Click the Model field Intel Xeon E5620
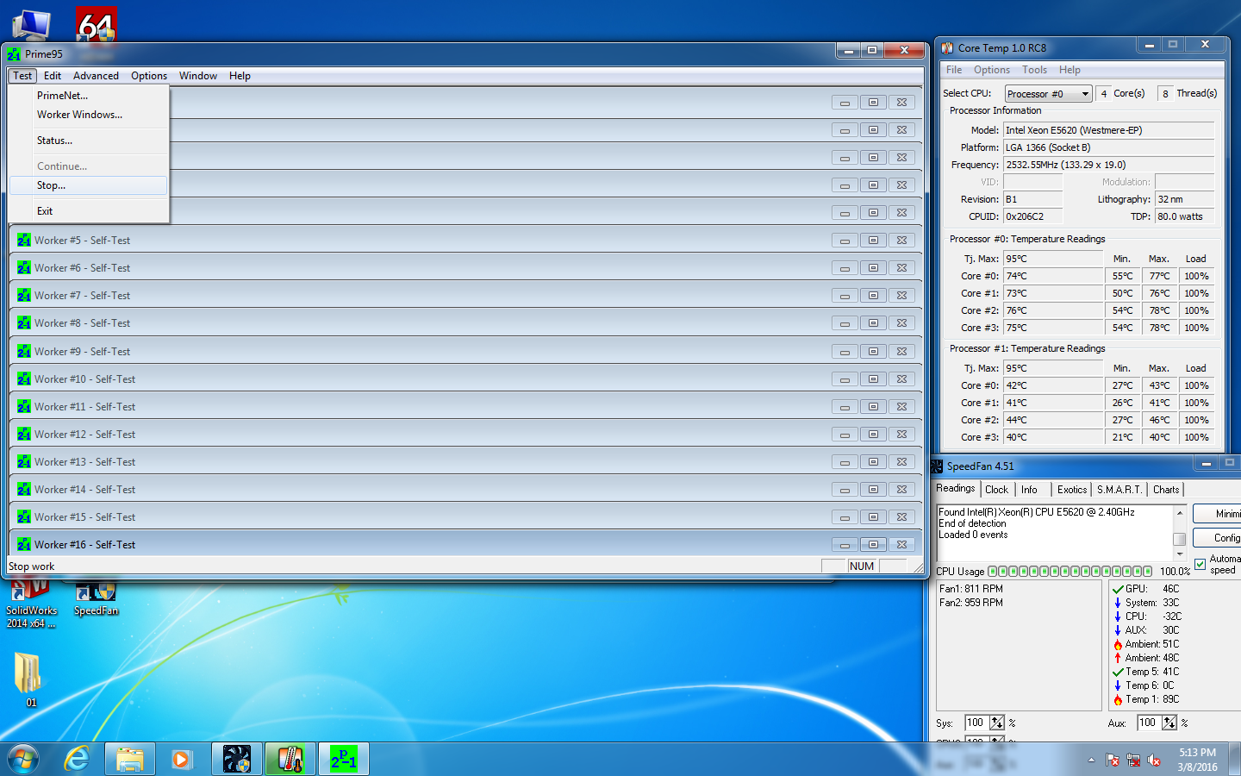This screenshot has height=776, width=1241. point(1109,130)
